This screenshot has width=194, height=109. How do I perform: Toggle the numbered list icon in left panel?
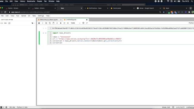point(9,23)
